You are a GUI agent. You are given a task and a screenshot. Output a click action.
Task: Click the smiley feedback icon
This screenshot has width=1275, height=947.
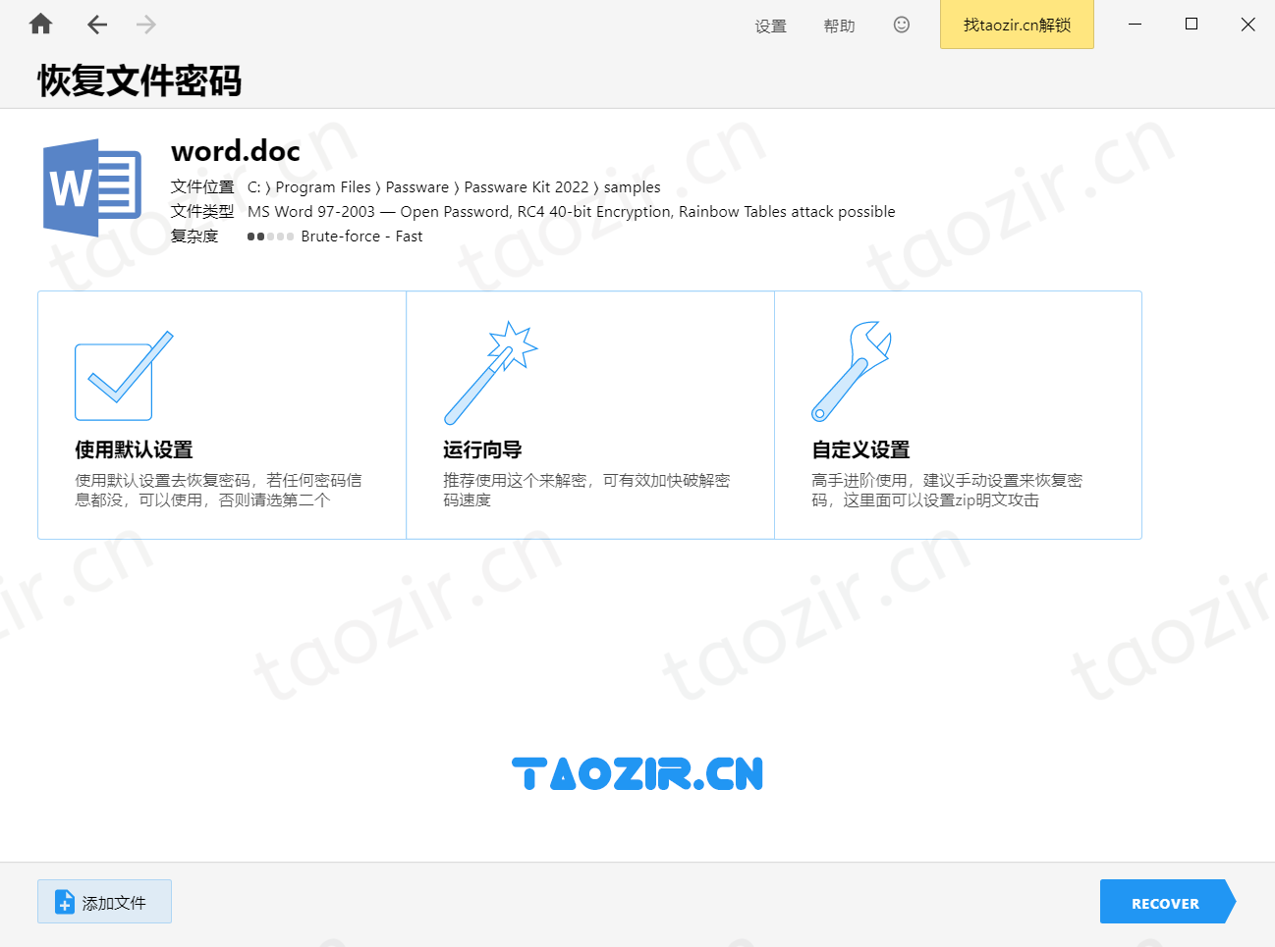pyautogui.click(x=902, y=25)
